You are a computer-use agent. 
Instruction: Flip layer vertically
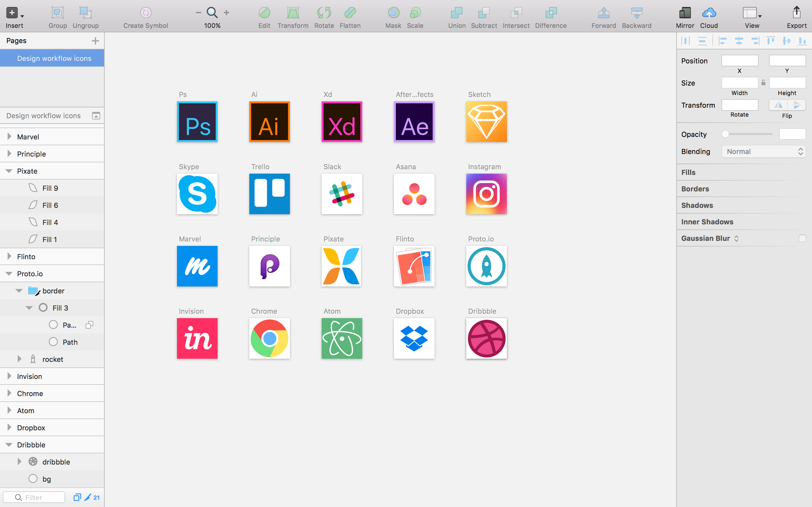coord(796,105)
